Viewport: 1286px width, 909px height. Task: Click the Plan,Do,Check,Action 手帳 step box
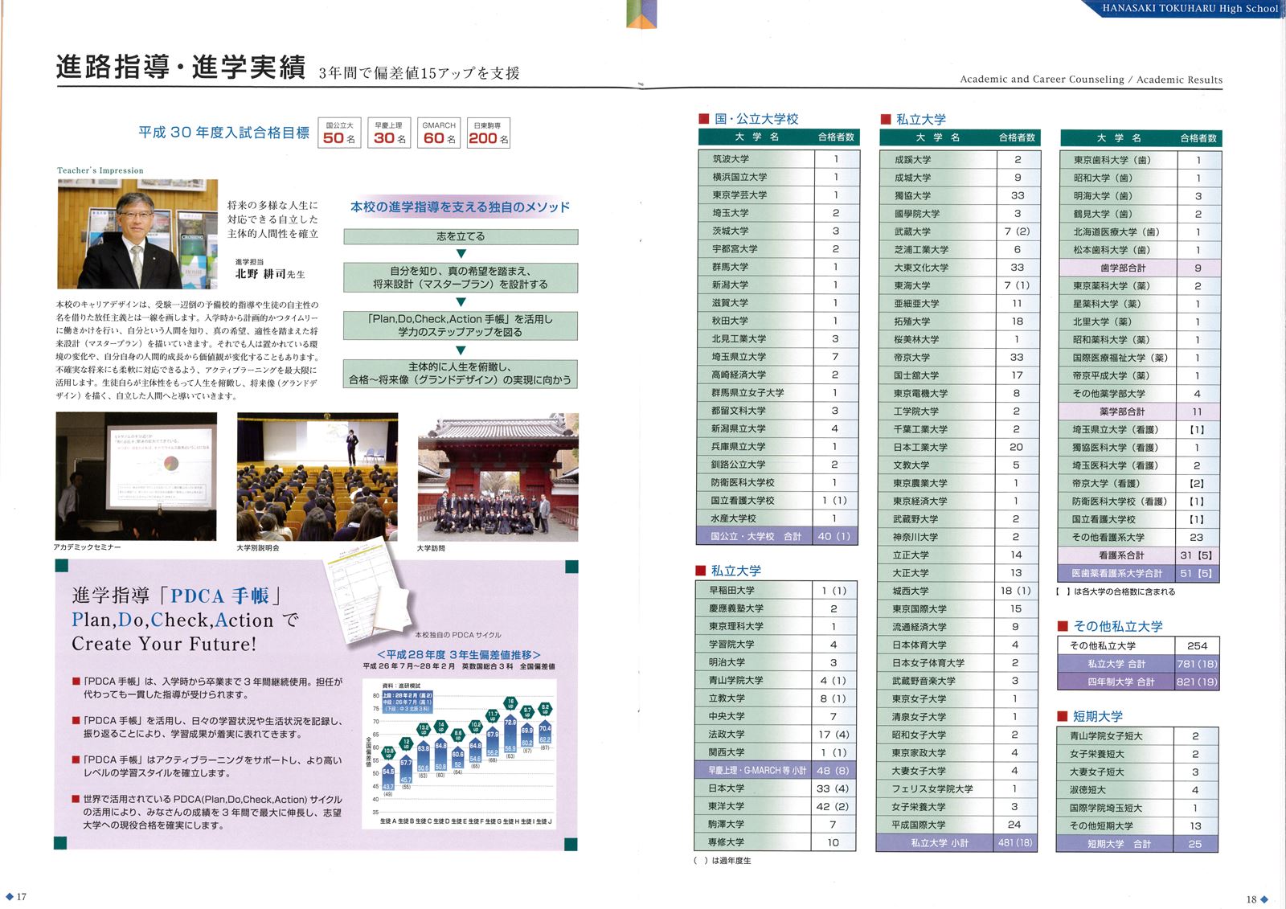click(x=461, y=325)
